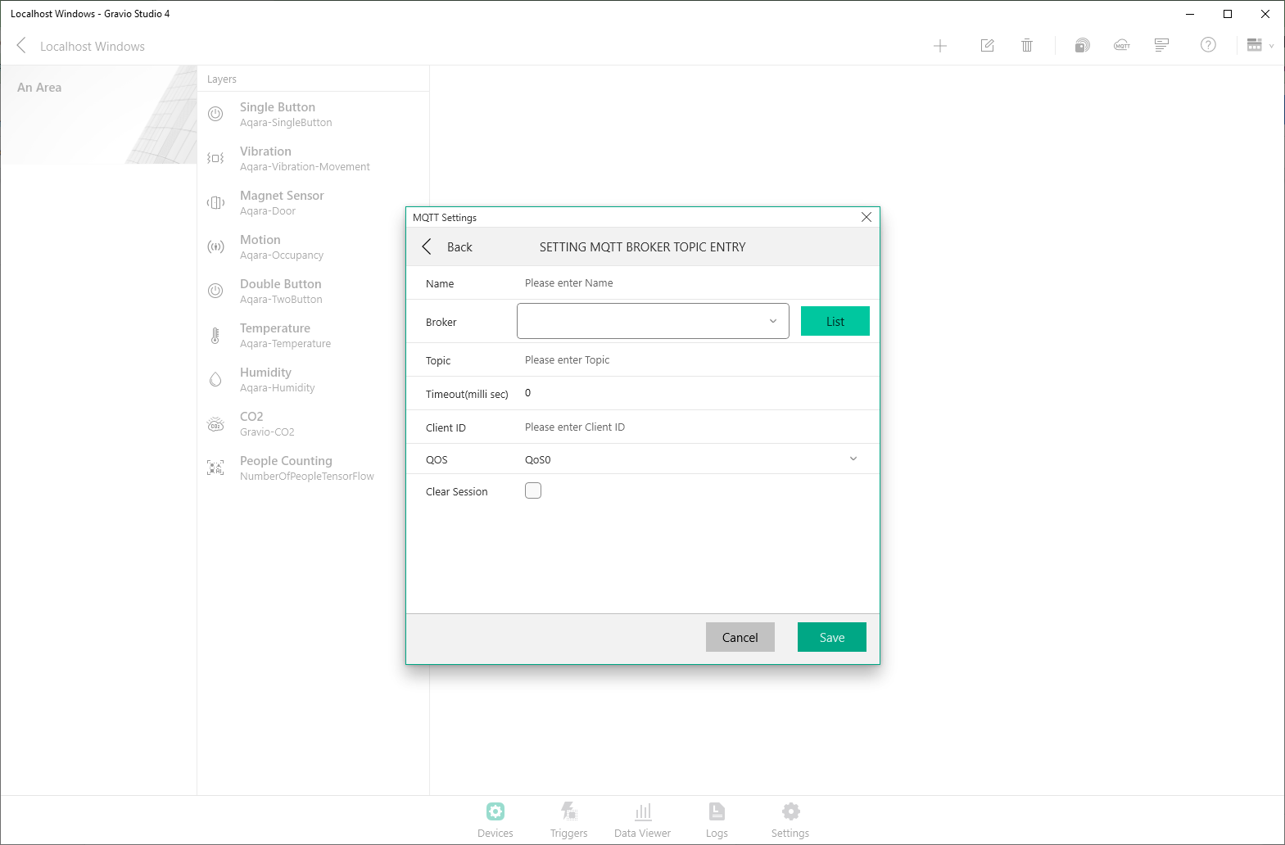Select the An Area thumbnail

coord(98,115)
